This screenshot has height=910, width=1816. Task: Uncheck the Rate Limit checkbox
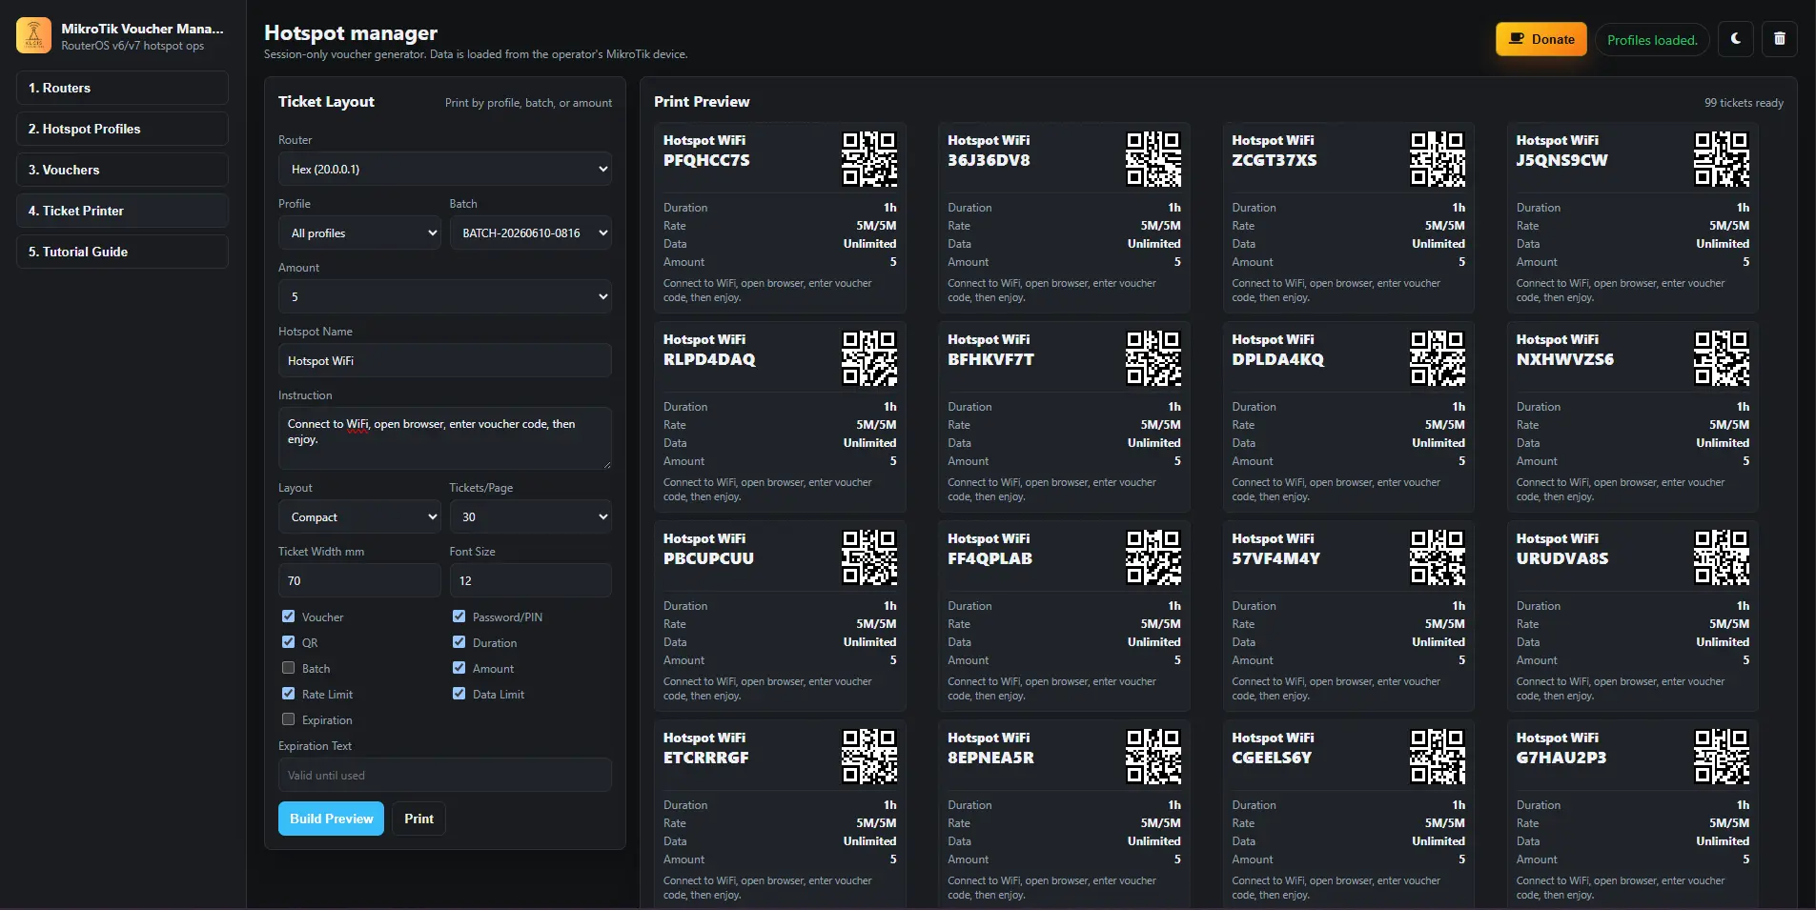pos(288,694)
